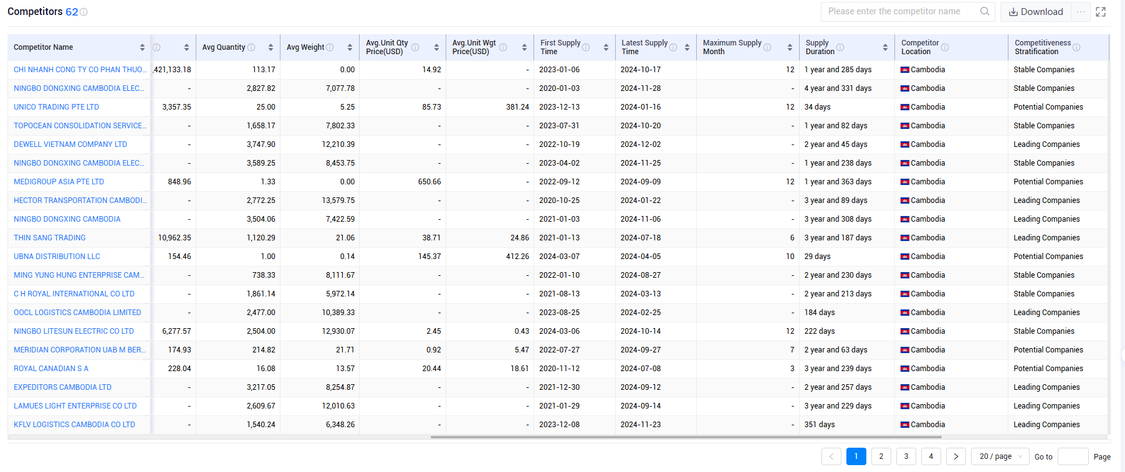
Task: Open EXPEDITORS CAMBODIA LTD link
Action: tap(62, 387)
